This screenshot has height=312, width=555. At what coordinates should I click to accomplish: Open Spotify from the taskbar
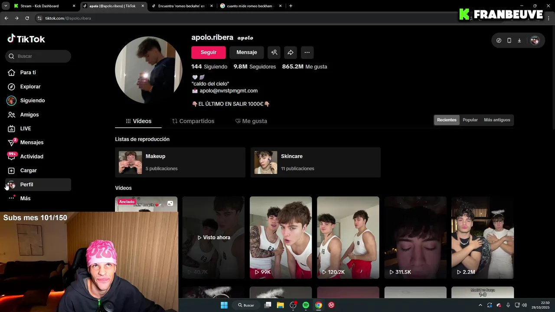(306, 305)
